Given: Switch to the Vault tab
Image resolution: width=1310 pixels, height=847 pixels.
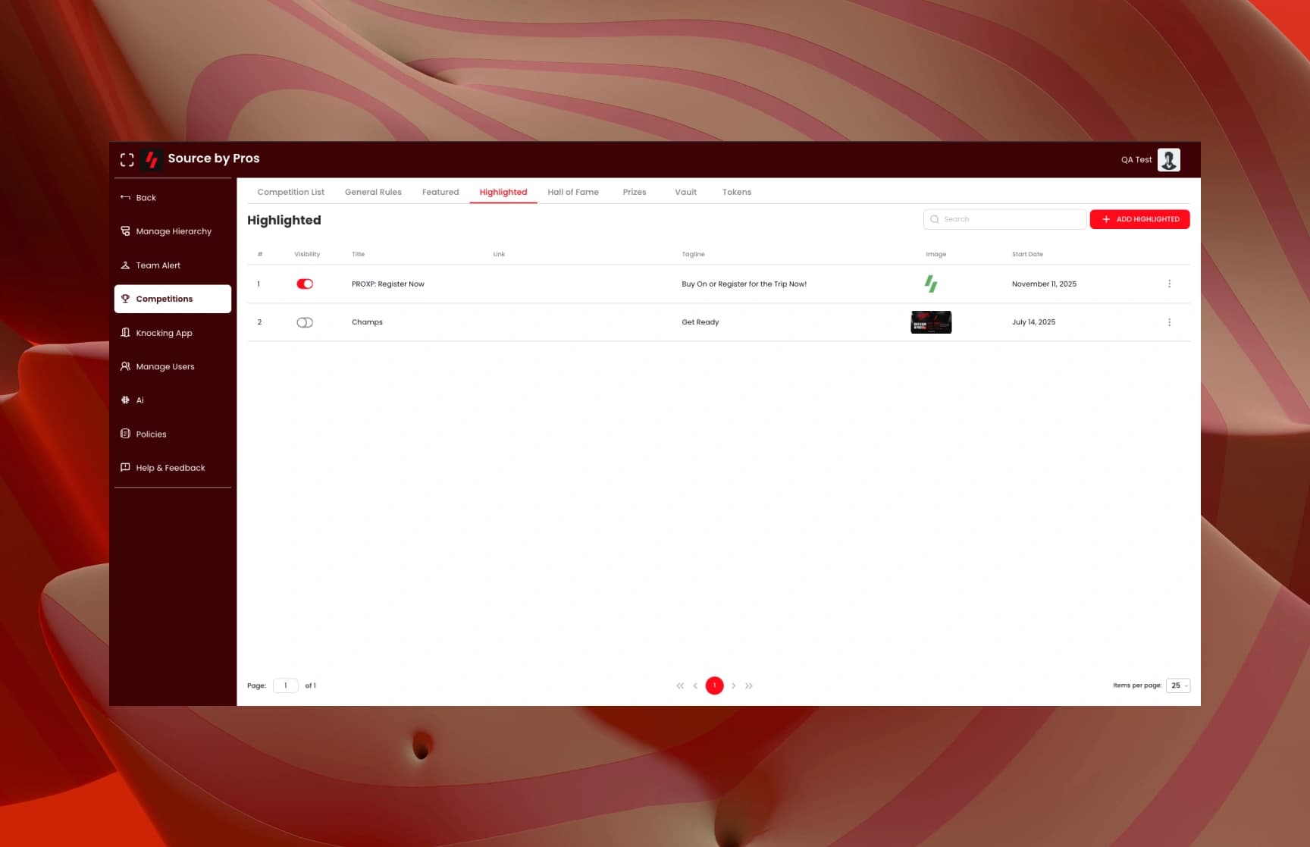Looking at the screenshot, I should pyautogui.click(x=685, y=192).
